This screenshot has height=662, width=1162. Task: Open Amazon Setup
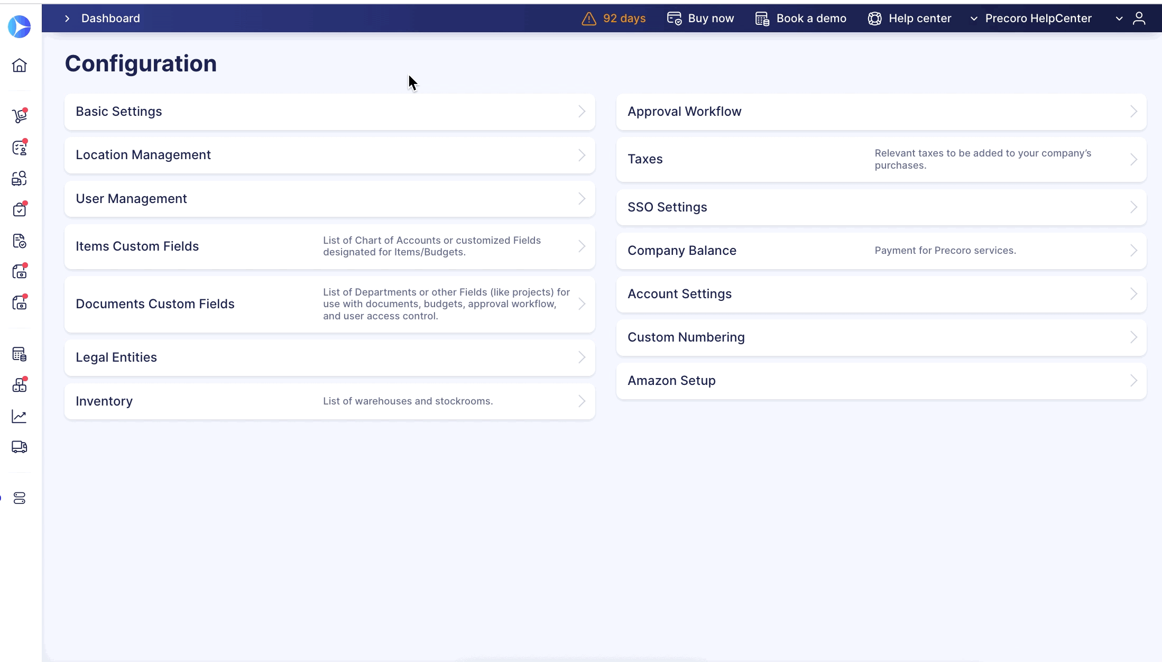coord(881,381)
